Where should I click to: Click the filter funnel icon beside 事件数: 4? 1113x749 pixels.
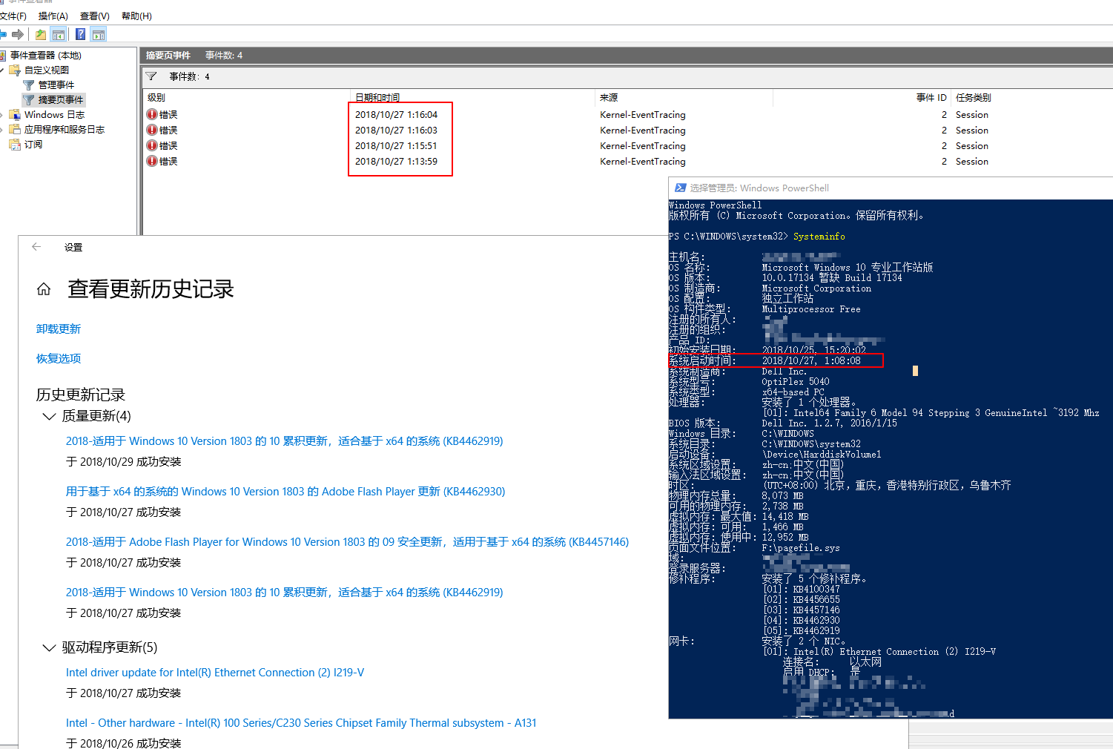tap(151, 76)
